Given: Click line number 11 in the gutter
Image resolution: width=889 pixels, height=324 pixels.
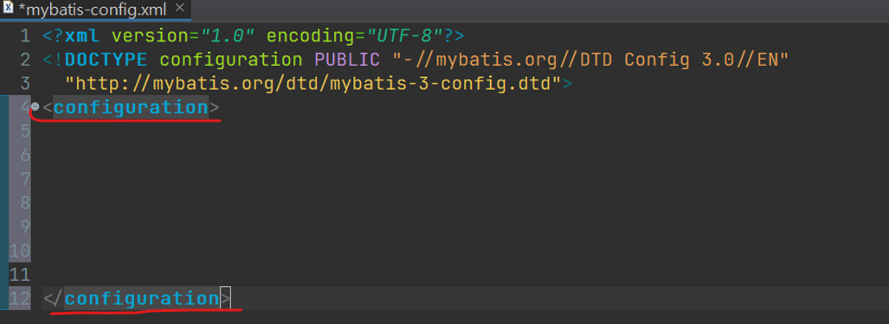Looking at the screenshot, I should [20, 274].
